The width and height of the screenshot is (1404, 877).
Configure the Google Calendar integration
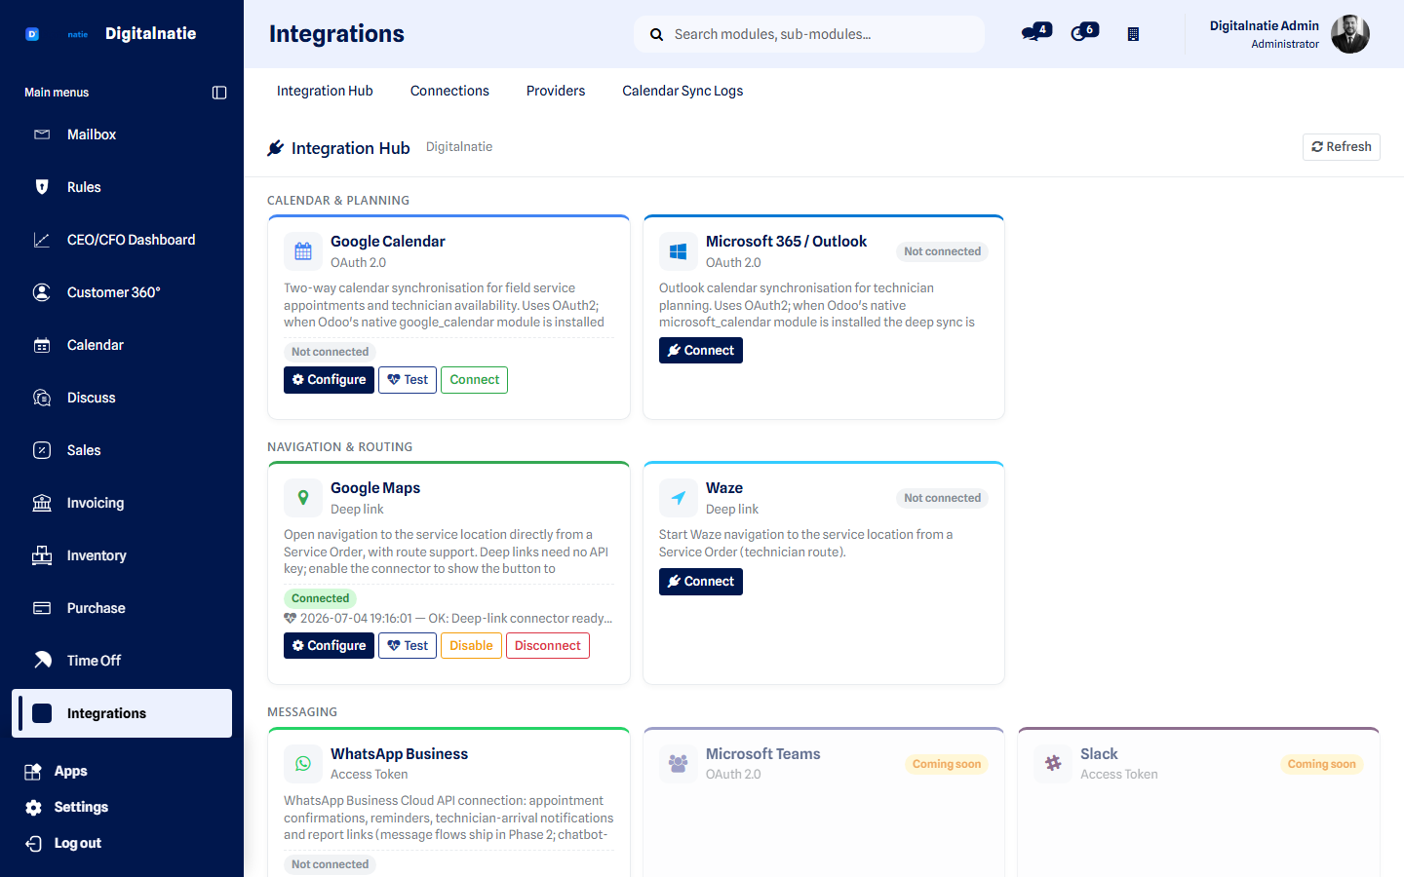pos(329,380)
